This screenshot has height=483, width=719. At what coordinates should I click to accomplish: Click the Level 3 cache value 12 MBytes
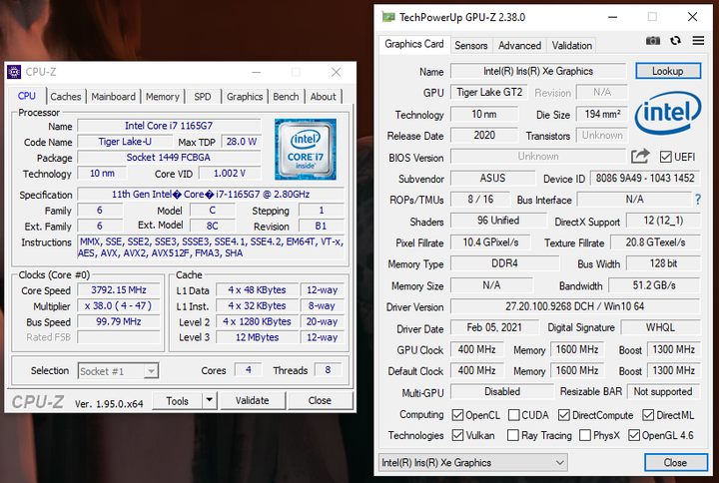coord(257,337)
